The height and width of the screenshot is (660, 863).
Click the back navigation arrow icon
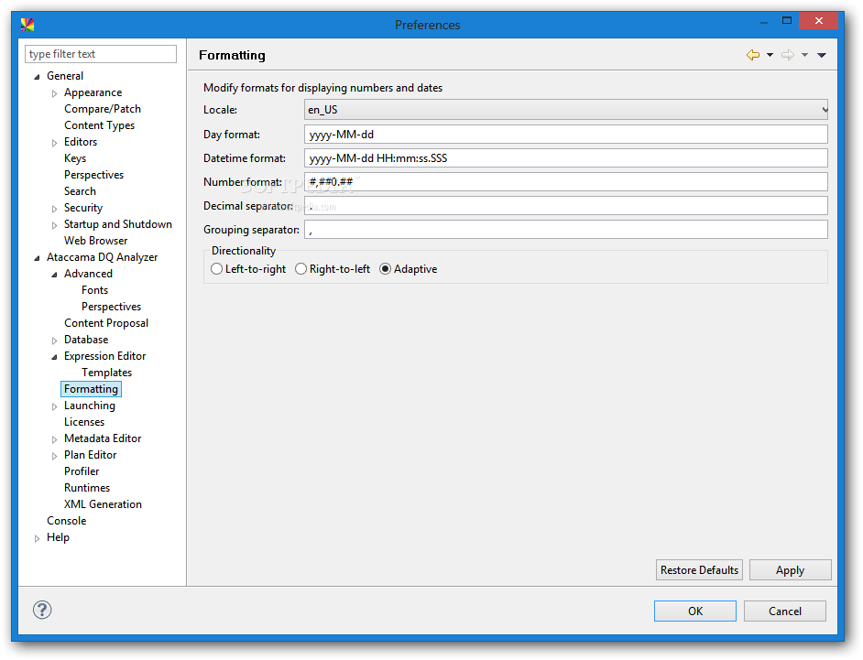[x=752, y=55]
